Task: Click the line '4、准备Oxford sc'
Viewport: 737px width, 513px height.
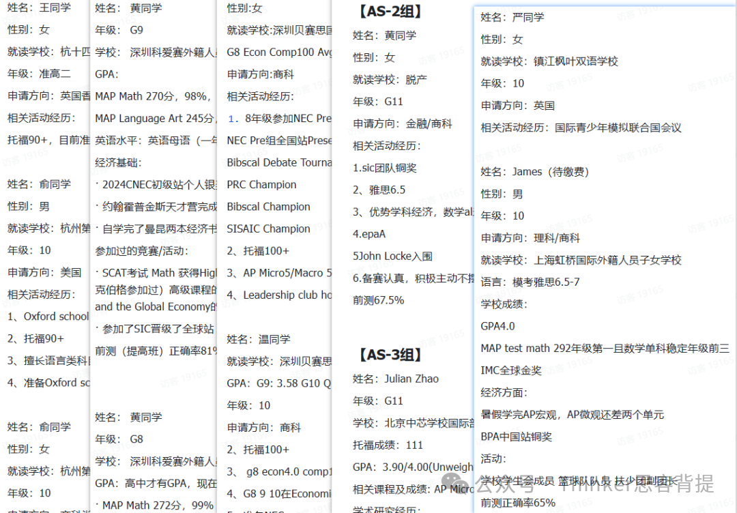Action: point(48,383)
